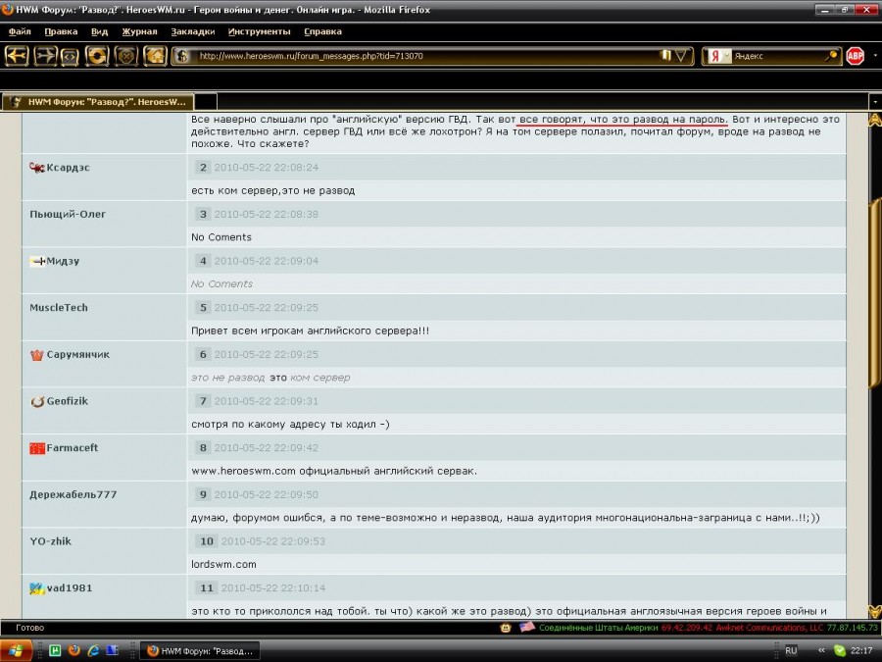Expand the address bar URL history dropdown

click(682, 56)
